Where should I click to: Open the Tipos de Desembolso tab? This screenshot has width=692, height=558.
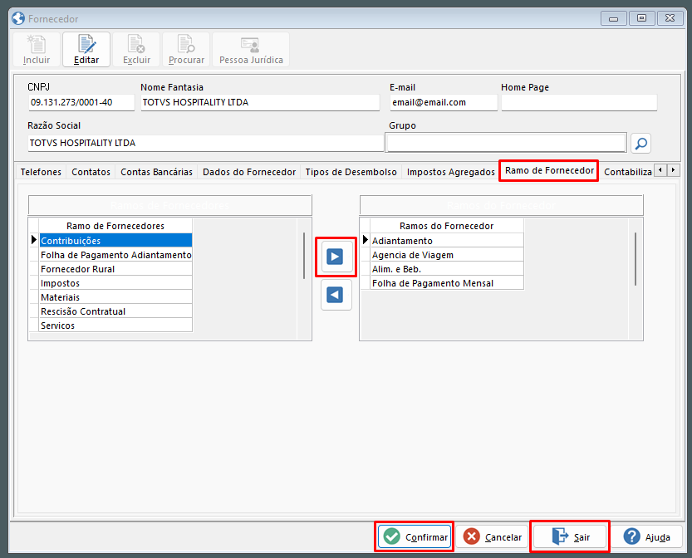[351, 172]
